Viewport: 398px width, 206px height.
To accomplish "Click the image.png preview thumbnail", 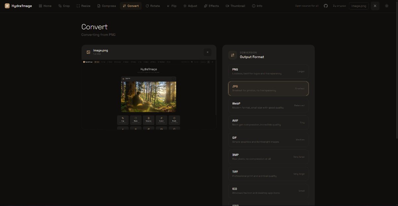I will 149,94.
